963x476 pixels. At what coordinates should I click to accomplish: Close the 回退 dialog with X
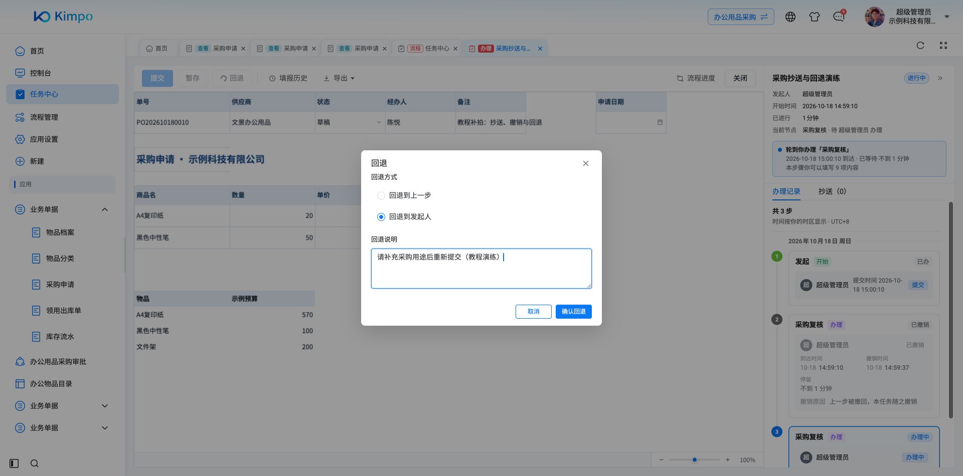(x=586, y=163)
